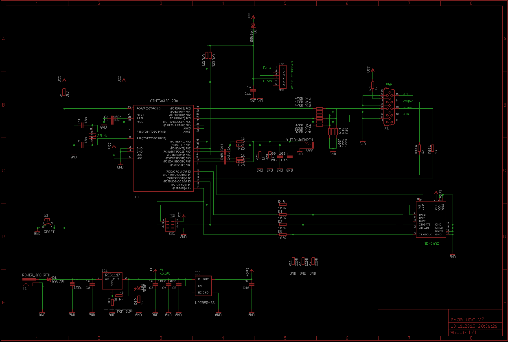
Task: Select the DIN6 keyboard connector symbol
Action: [x=283, y=77]
